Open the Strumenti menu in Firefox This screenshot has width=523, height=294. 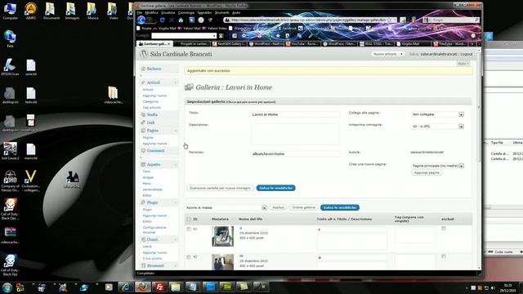(221, 13)
